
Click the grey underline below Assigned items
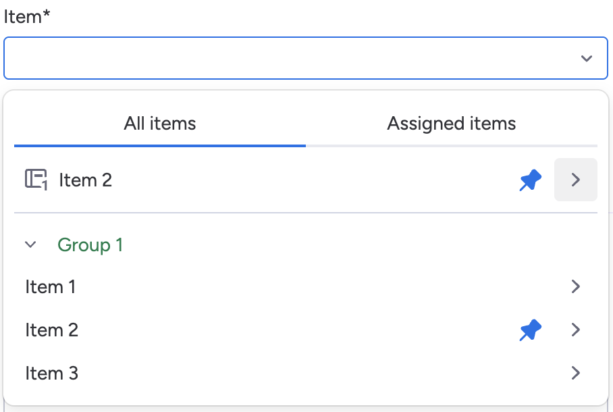(451, 145)
